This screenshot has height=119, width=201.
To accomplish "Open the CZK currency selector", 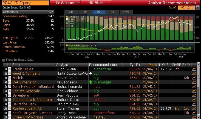I will 51,12.
